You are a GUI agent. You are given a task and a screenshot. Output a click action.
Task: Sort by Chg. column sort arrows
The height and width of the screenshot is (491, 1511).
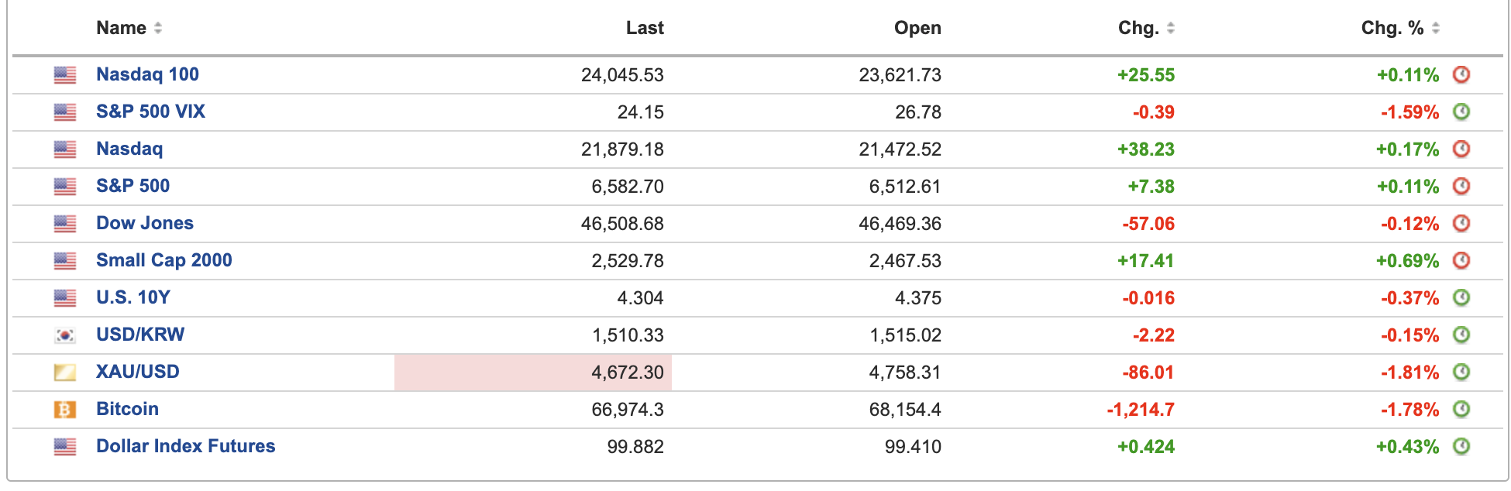click(1171, 29)
